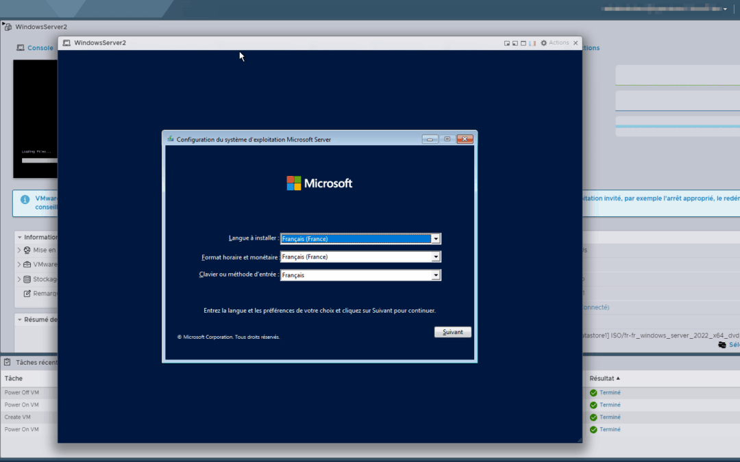Click the clipboard icon beside Tâches récentes
Viewport: 740px width, 462px height.
8,362
